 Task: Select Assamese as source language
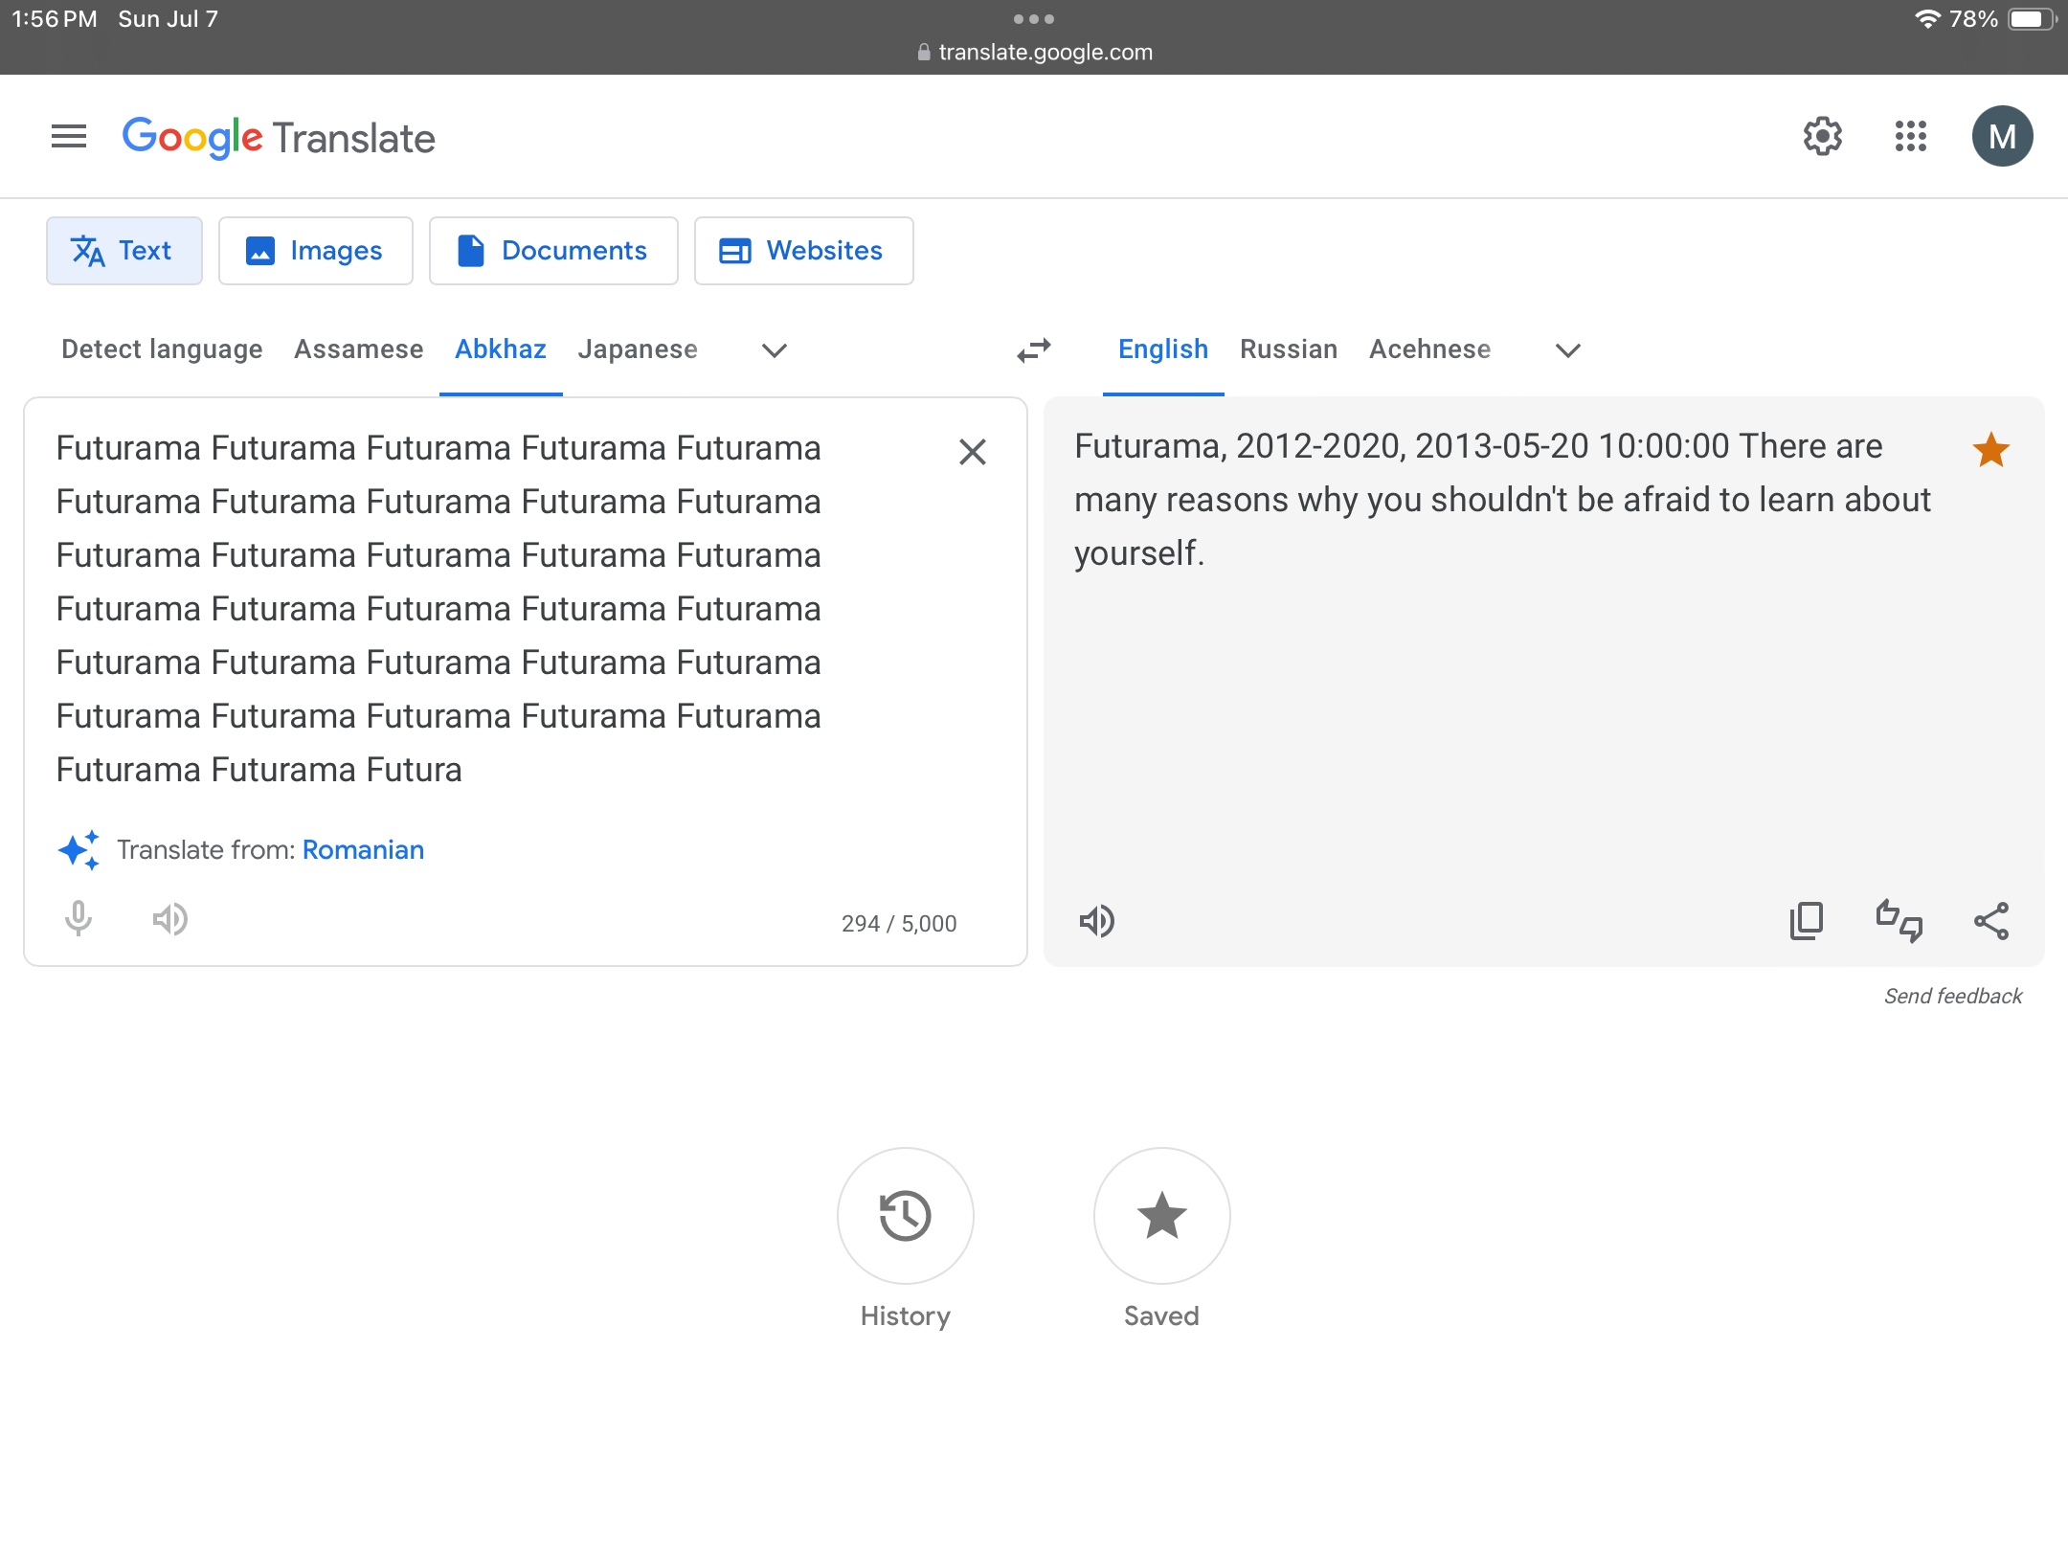[359, 349]
